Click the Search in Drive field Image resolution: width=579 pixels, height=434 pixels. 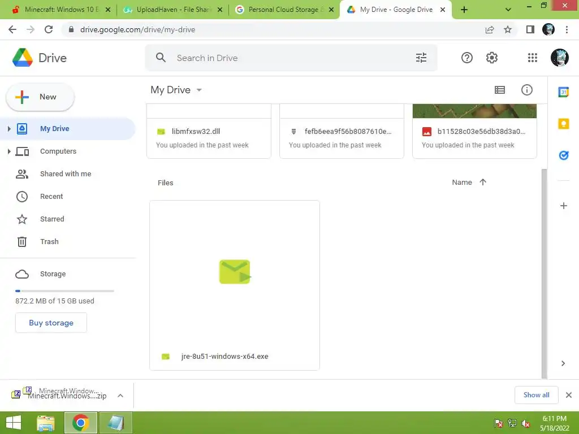pos(291,58)
